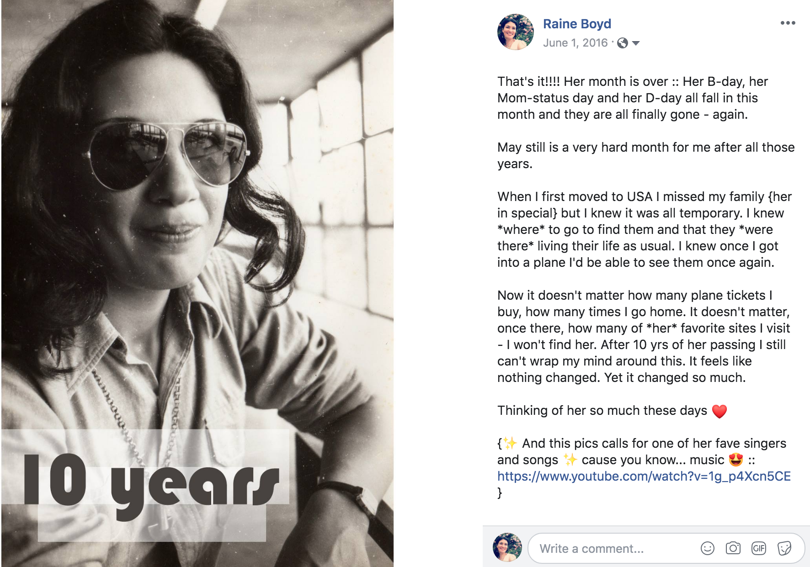Open the emoji picker in the comment box
The image size is (810, 567).
point(707,548)
